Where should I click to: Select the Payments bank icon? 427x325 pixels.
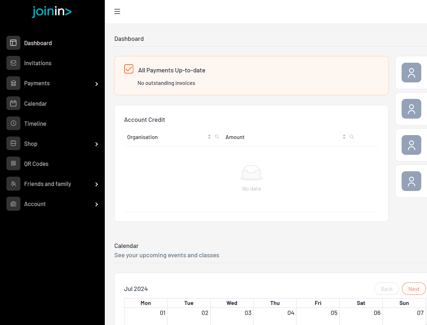(x=13, y=83)
